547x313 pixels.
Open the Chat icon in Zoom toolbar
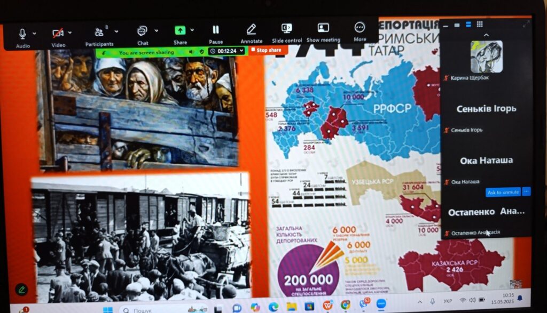point(142,31)
